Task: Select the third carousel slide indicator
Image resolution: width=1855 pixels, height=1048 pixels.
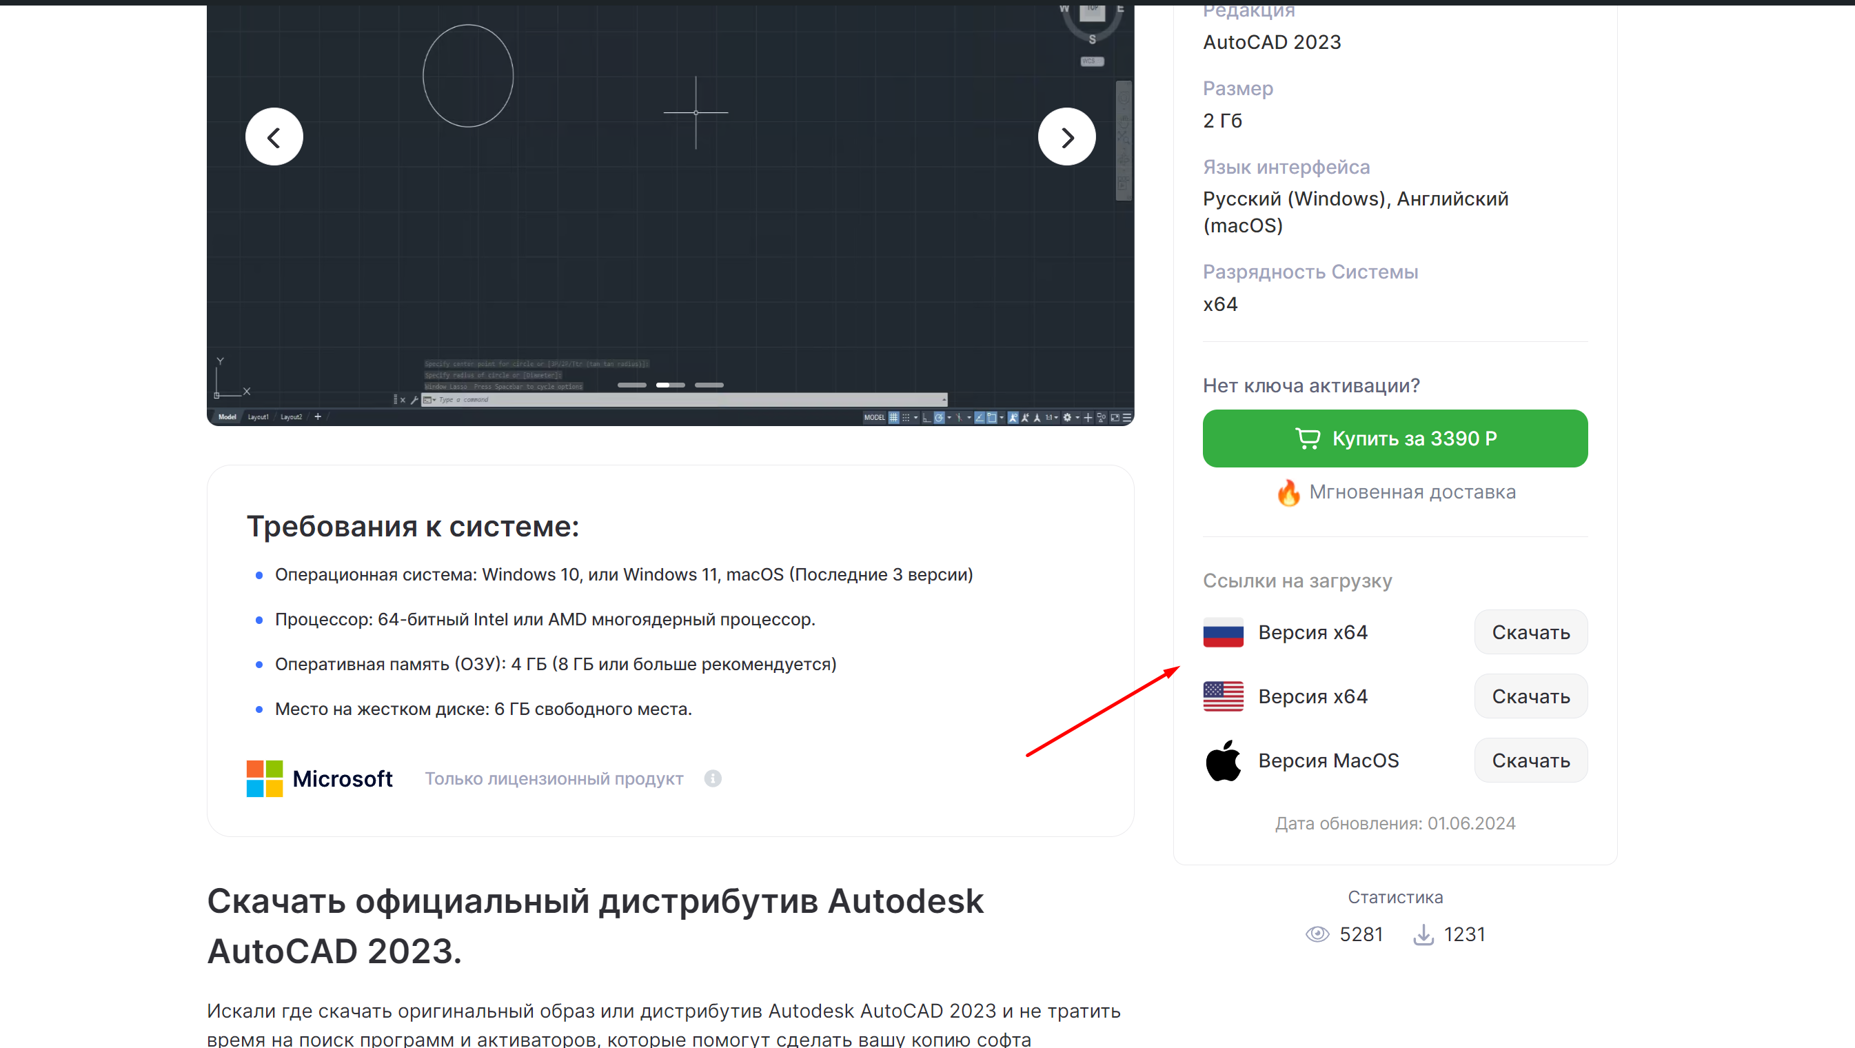Action: pos(709,385)
